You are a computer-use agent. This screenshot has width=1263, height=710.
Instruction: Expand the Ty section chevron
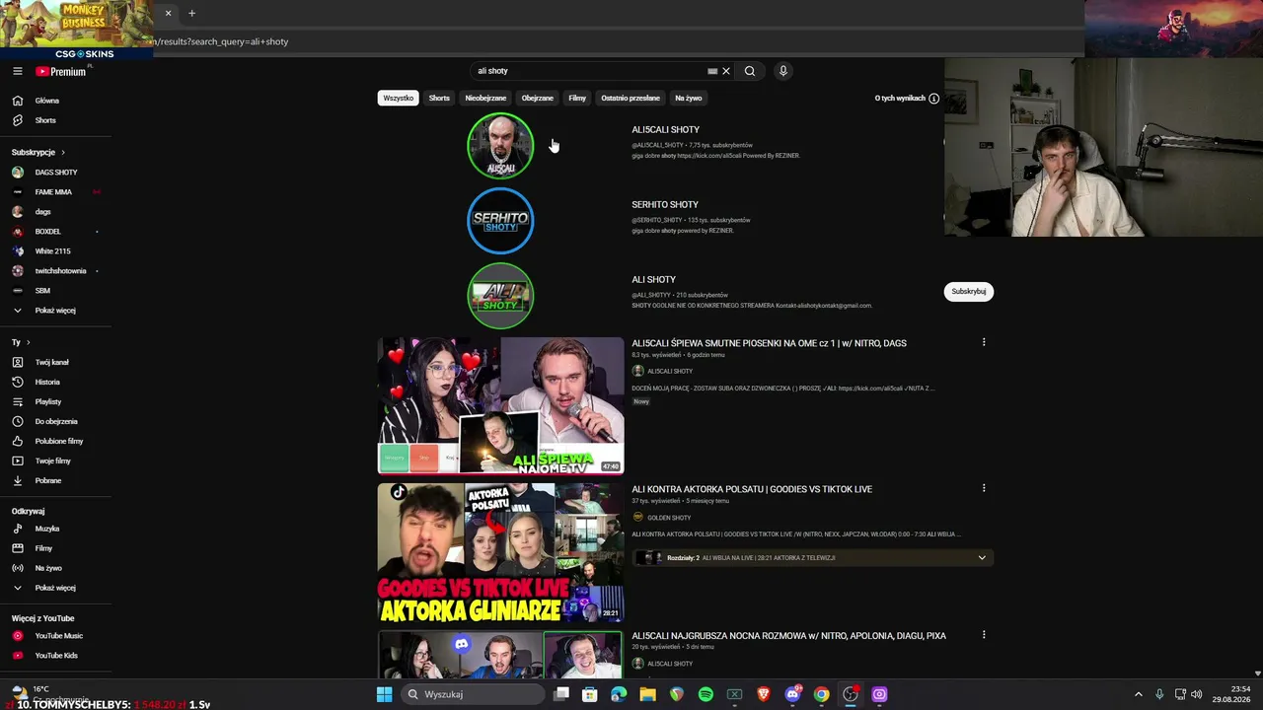28,342
